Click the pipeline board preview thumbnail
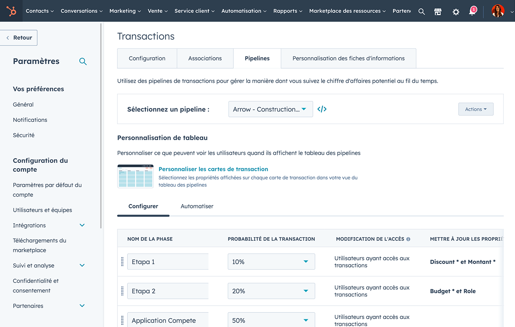Screen dimensions: 515x327 135,176
